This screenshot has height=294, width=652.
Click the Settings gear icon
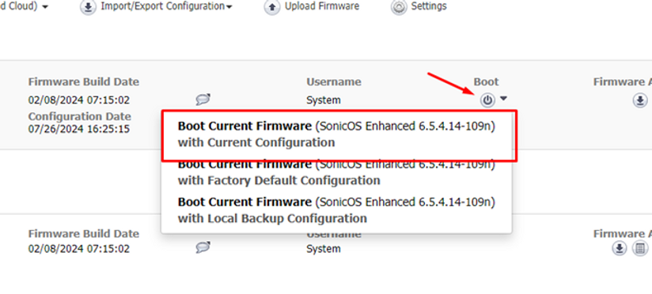(399, 7)
